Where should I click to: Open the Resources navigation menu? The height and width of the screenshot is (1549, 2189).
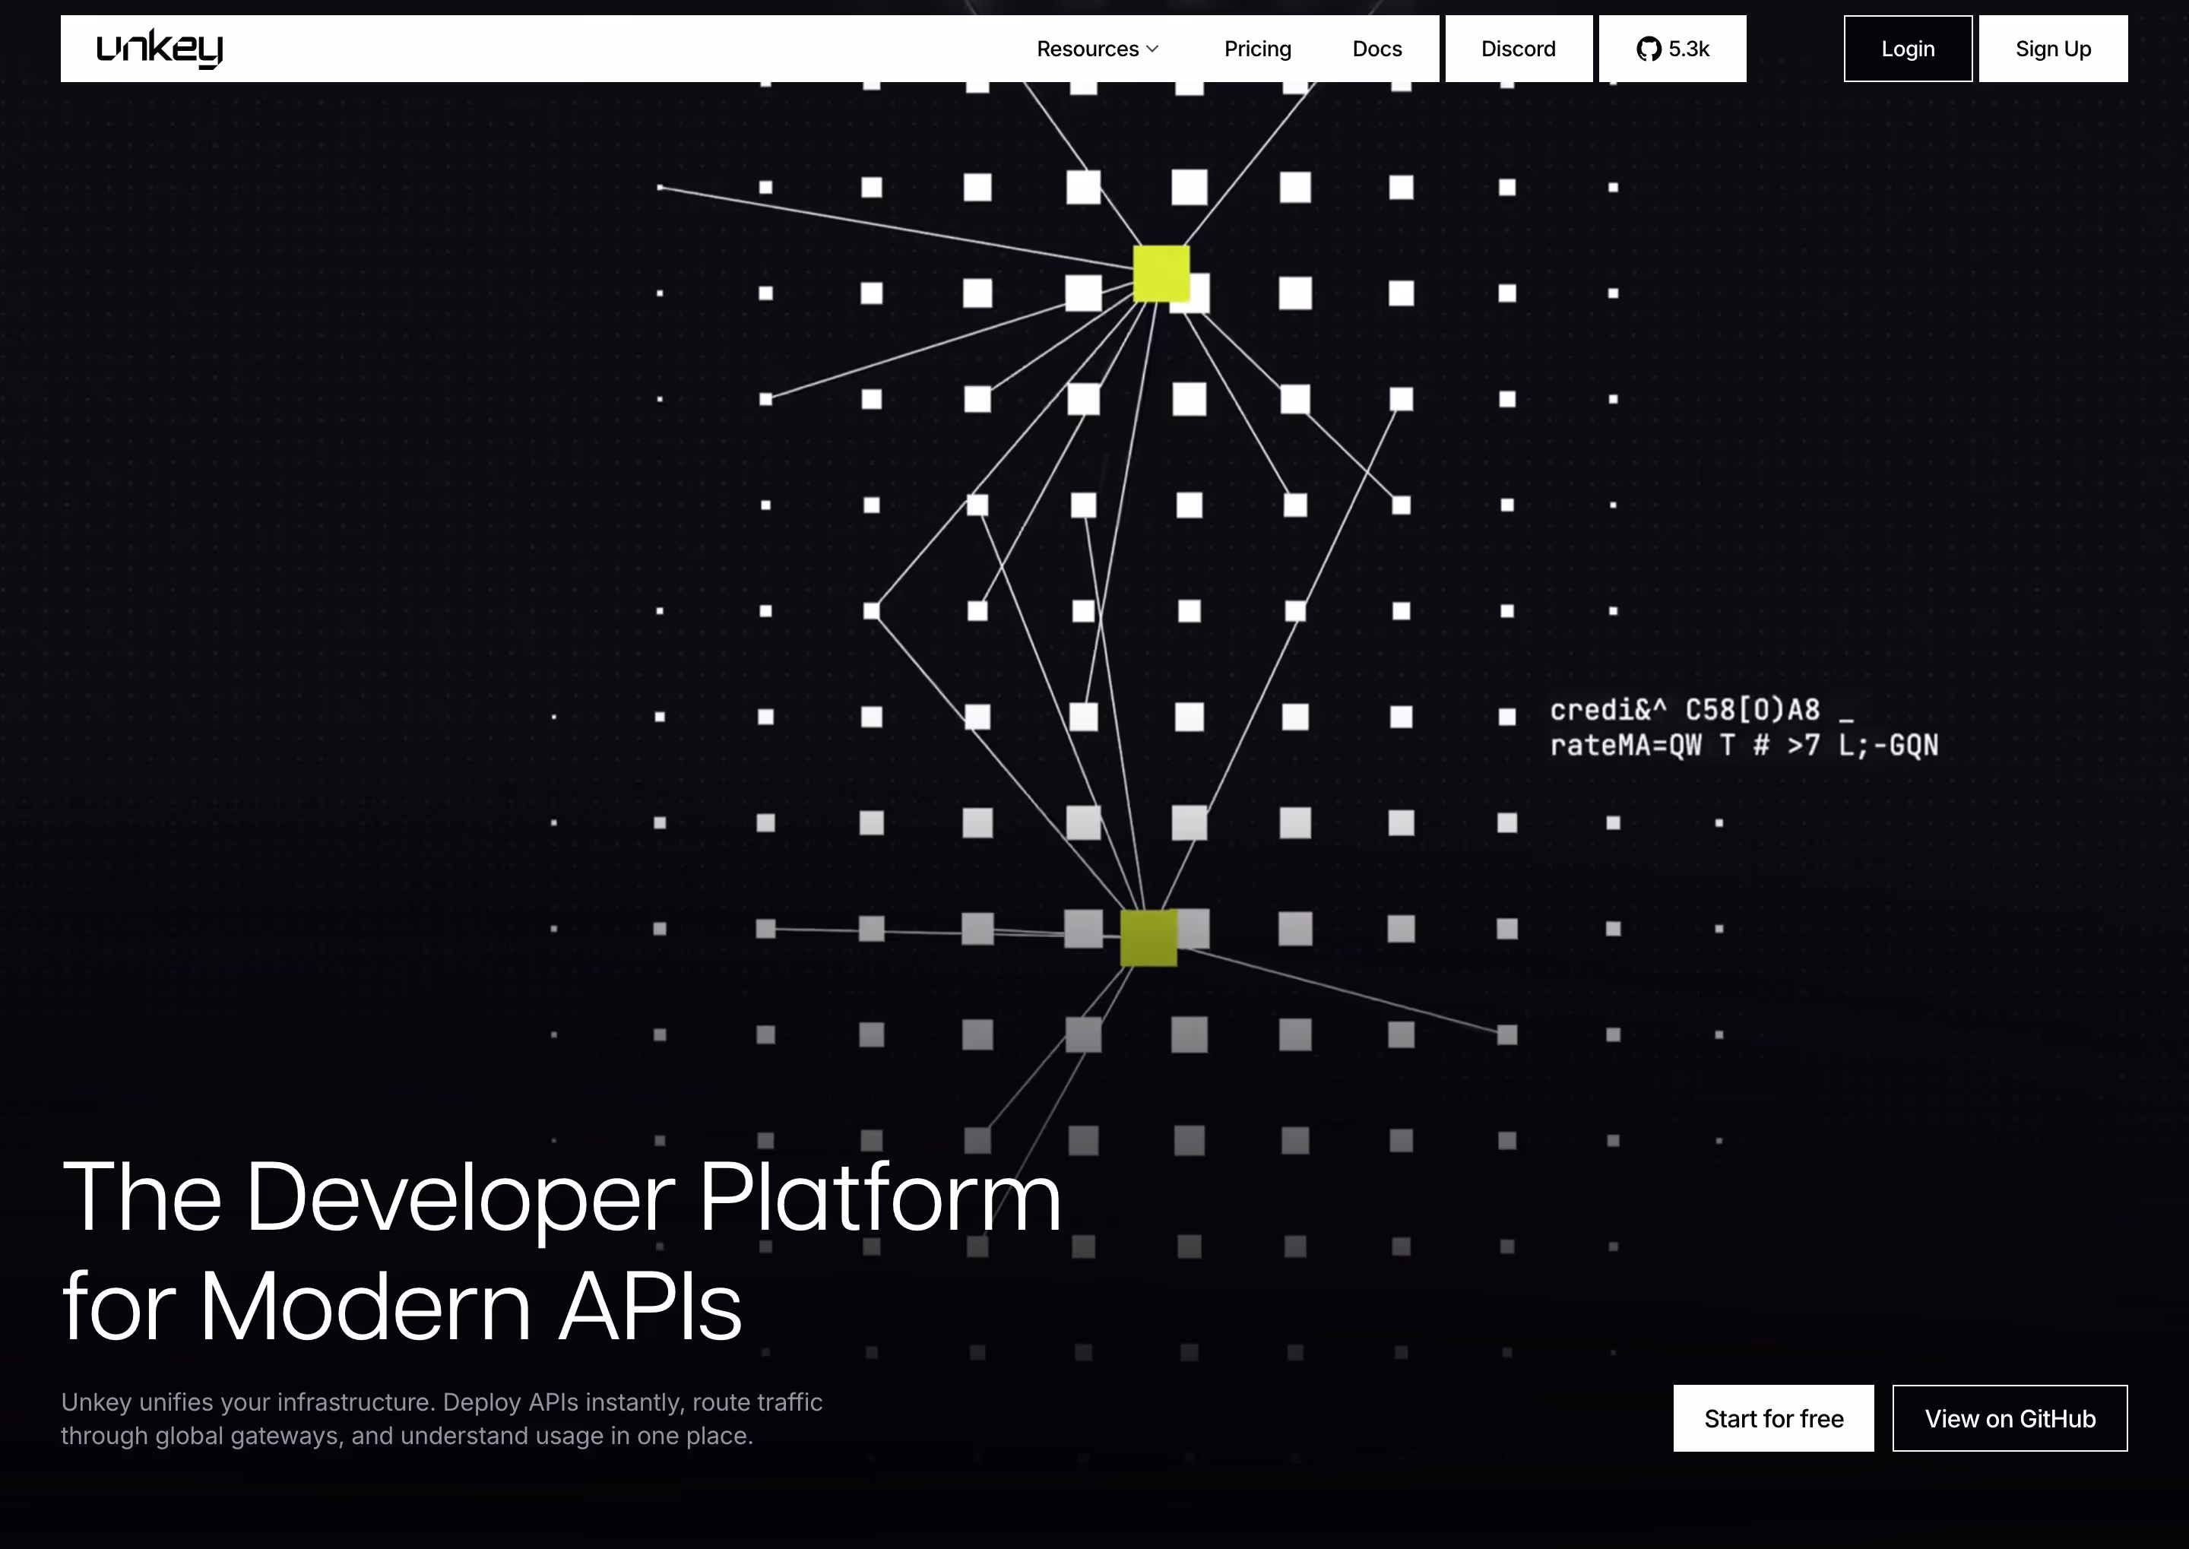click(1098, 49)
